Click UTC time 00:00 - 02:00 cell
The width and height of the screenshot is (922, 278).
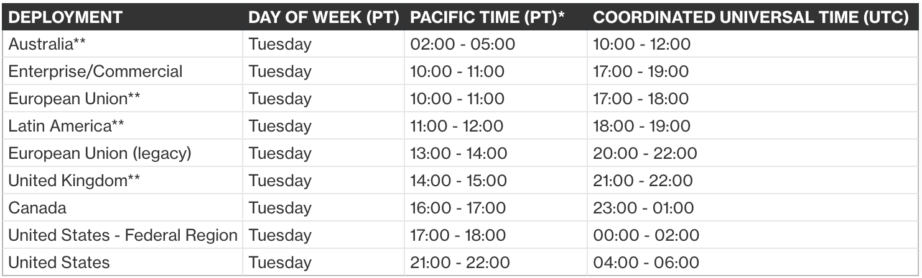tap(646, 235)
